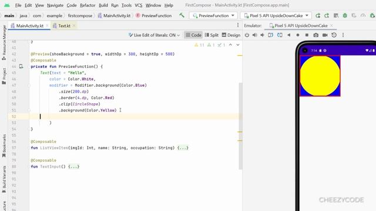Open the Build menu
The width and height of the screenshot is (376, 211).
[103, 5]
